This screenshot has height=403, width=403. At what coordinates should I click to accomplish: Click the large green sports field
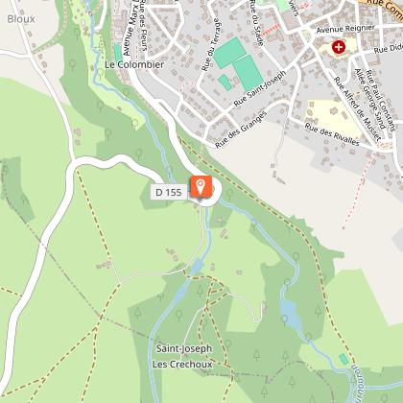click(248, 73)
